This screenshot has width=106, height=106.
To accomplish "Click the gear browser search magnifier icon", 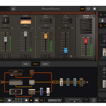I will [101, 15].
